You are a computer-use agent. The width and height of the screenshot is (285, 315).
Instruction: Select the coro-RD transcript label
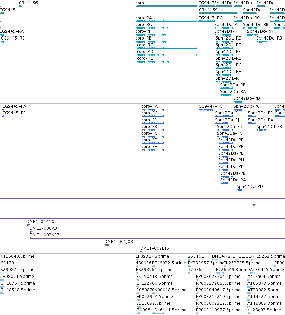145,52
